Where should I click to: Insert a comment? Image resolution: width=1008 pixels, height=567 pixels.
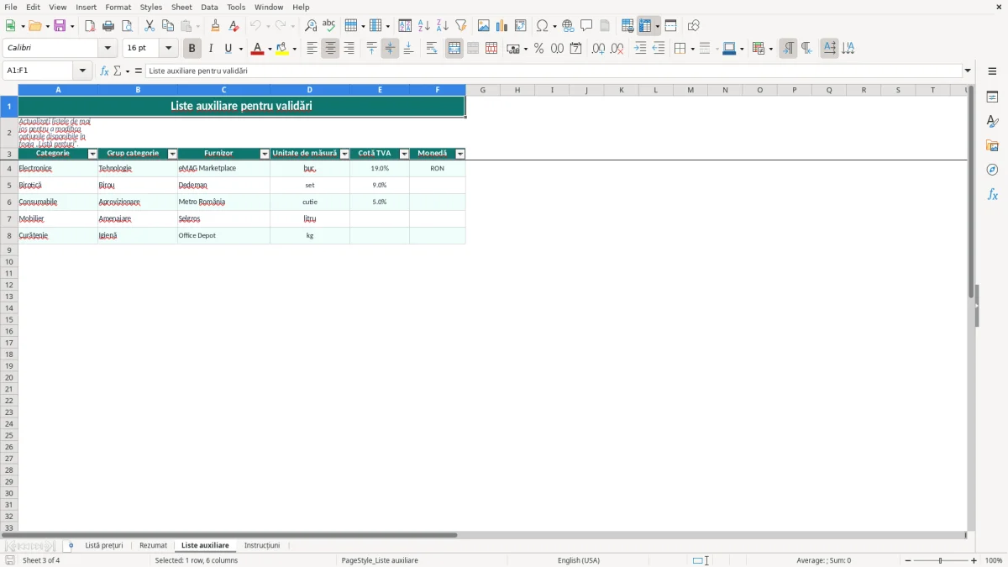pos(586,25)
